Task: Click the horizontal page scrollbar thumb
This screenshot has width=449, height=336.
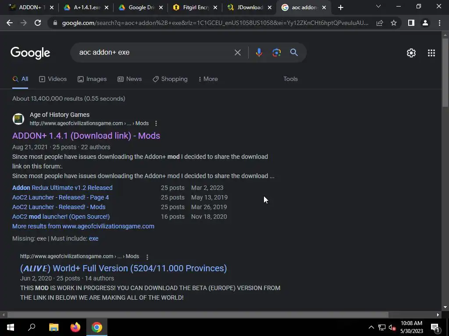Action: click(198, 315)
